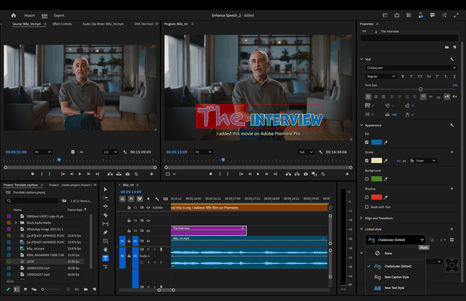Select the Selection tool arrow

(x=105, y=189)
